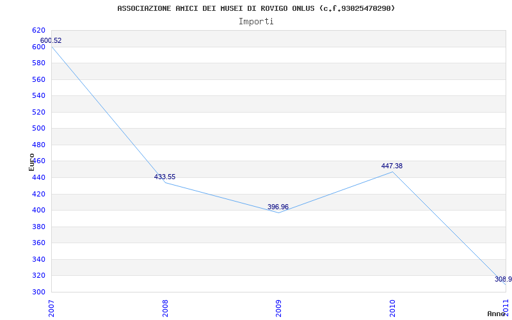512x320 pixels.
Task: Click the y-axis value 320
Action: click(38, 276)
